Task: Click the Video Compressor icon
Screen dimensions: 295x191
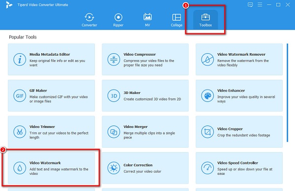Action: coord(114,60)
